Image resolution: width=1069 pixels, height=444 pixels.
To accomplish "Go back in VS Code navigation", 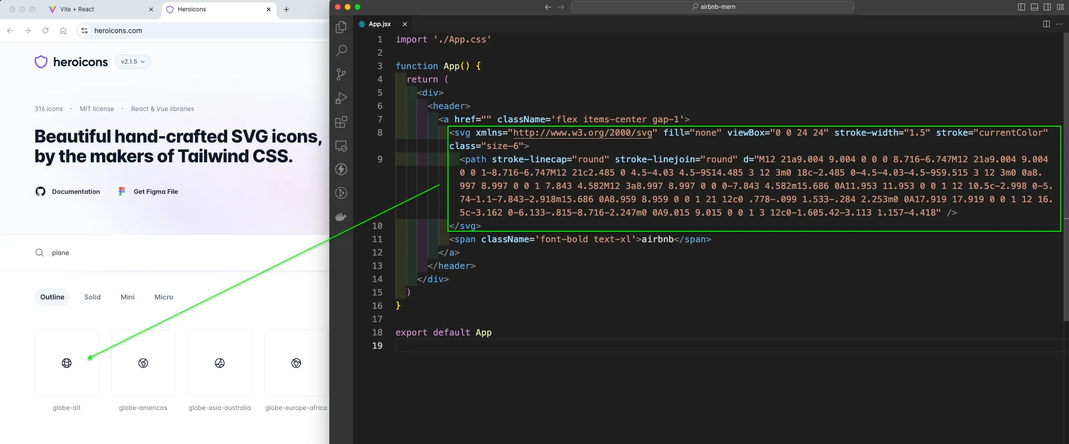I will [x=548, y=7].
